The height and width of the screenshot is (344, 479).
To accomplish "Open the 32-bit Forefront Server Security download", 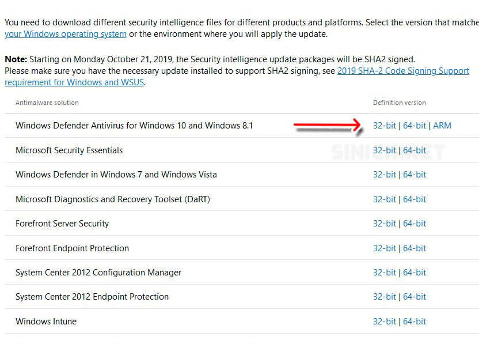I will point(385,224).
